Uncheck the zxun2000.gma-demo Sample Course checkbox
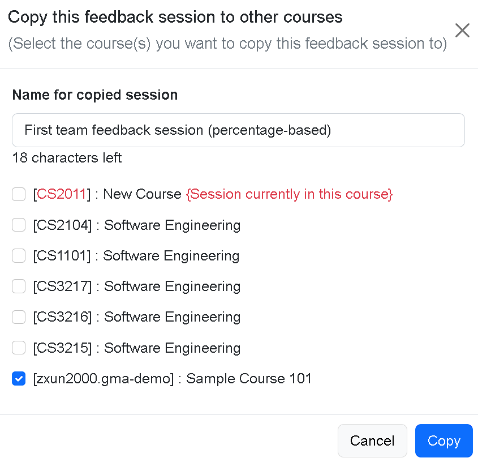Image resolution: width=478 pixels, height=462 pixels. tap(19, 378)
